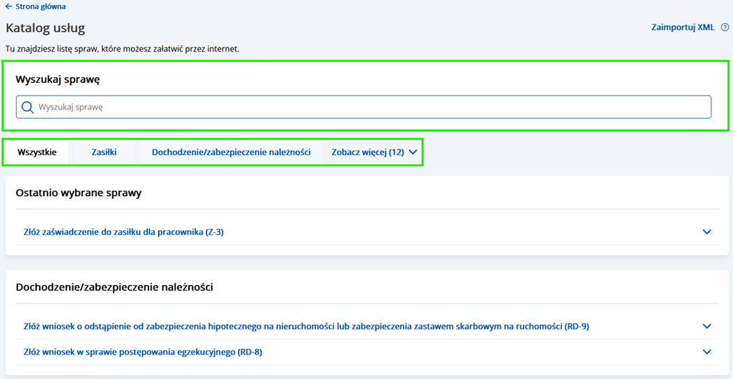Open the RD-8 postępowanie egzekucyjne link
Viewport: 733px width, 379px height.
[x=142, y=352]
